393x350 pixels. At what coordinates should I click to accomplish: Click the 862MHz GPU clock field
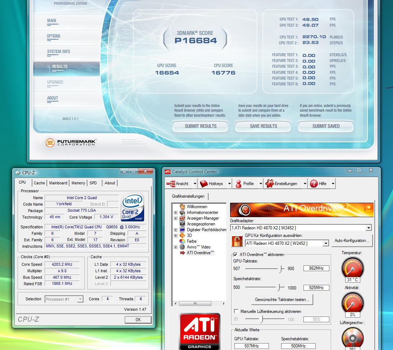(x=316, y=268)
